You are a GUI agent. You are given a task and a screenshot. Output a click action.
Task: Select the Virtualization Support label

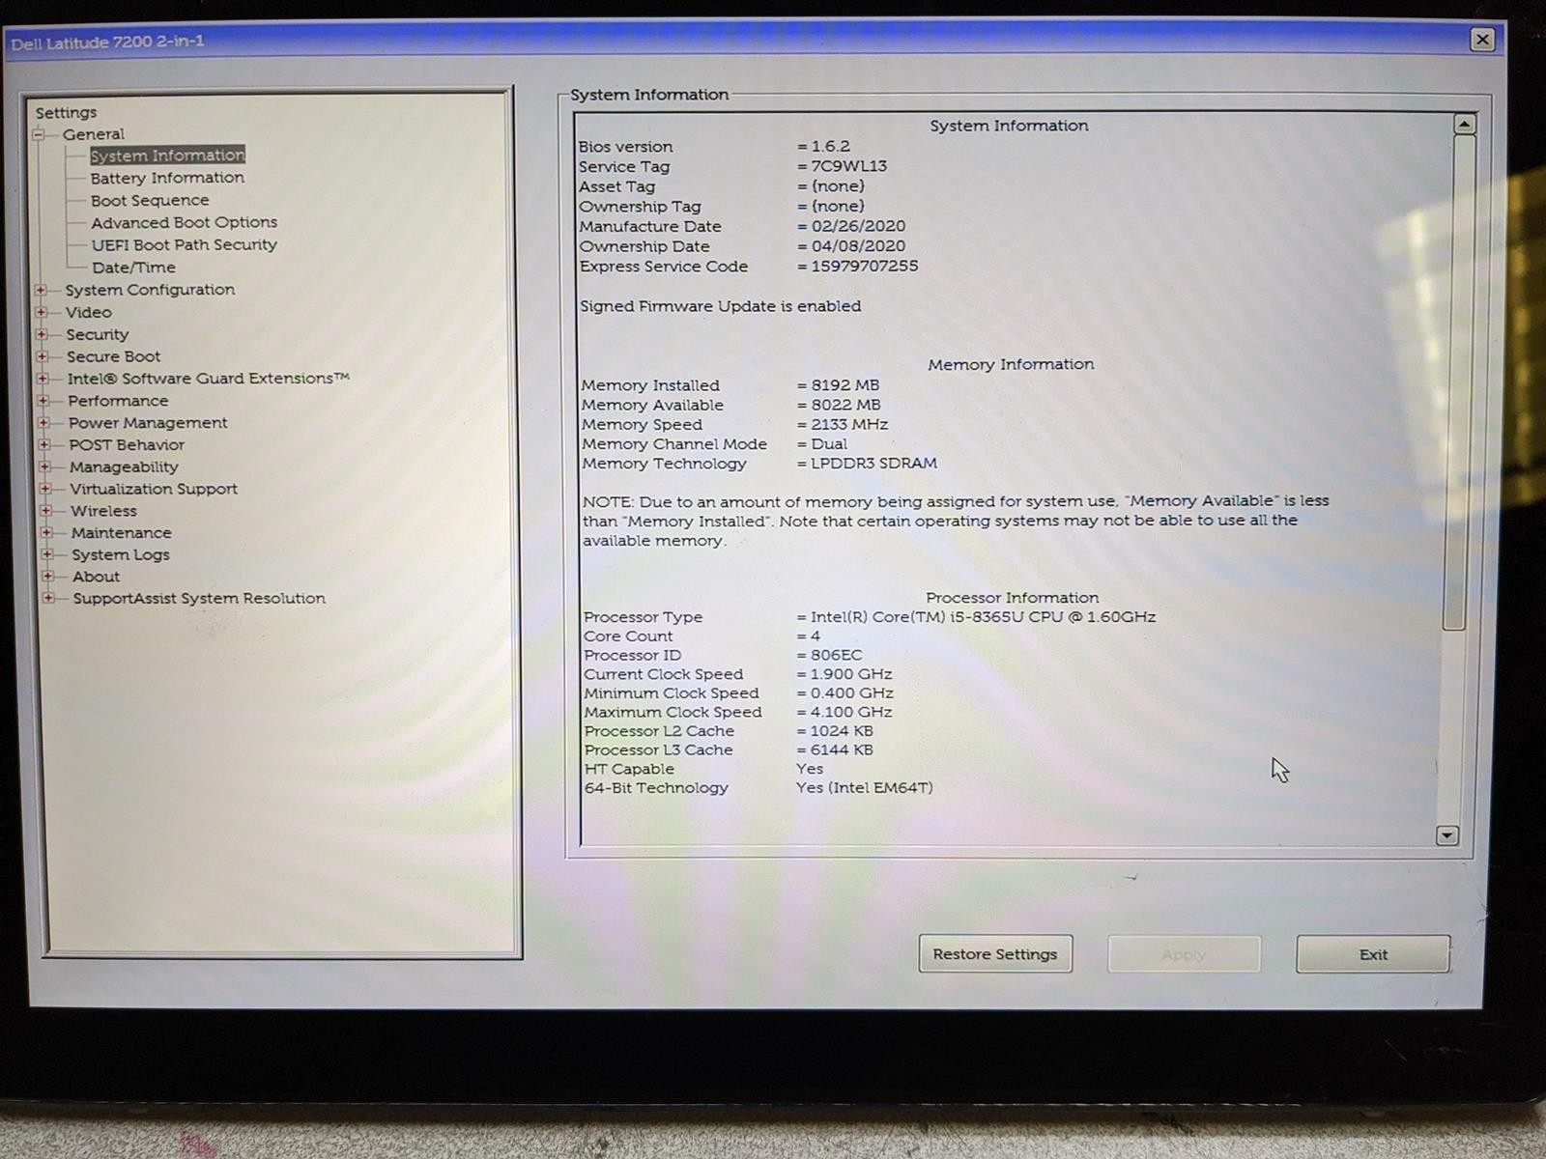tap(154, 489)
